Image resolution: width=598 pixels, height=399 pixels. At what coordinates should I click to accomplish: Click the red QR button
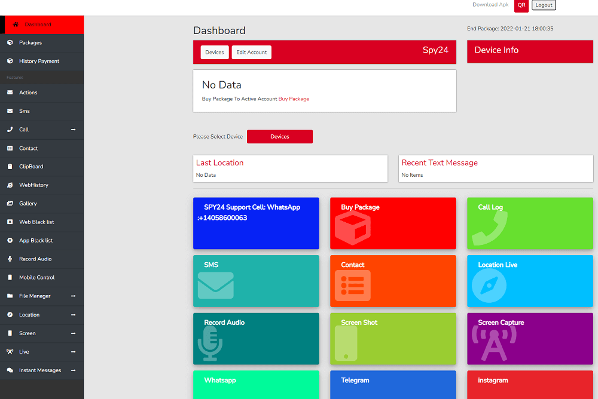(x=521, y=5)
